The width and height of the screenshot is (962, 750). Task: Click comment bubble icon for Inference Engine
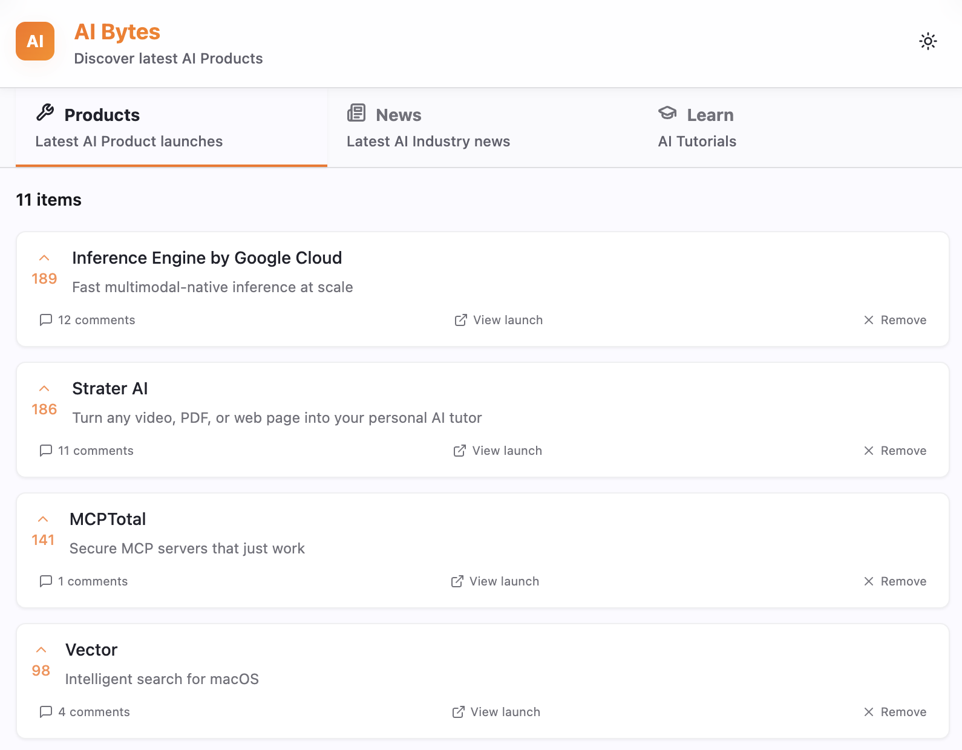(46, 320)
